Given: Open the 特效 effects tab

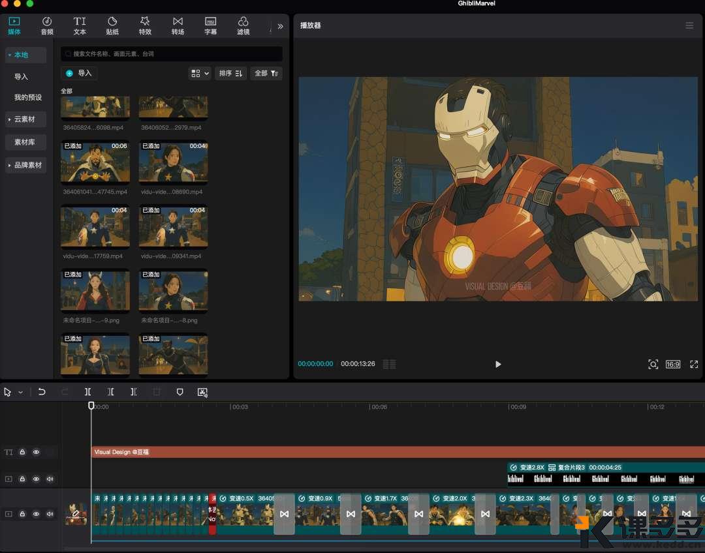Looking at the screenshot, I should coord(145,26).
